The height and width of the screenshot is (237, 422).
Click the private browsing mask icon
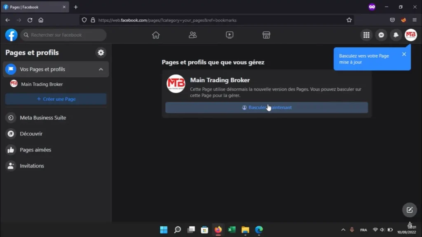pyautogui.click(x=372, y=7)
